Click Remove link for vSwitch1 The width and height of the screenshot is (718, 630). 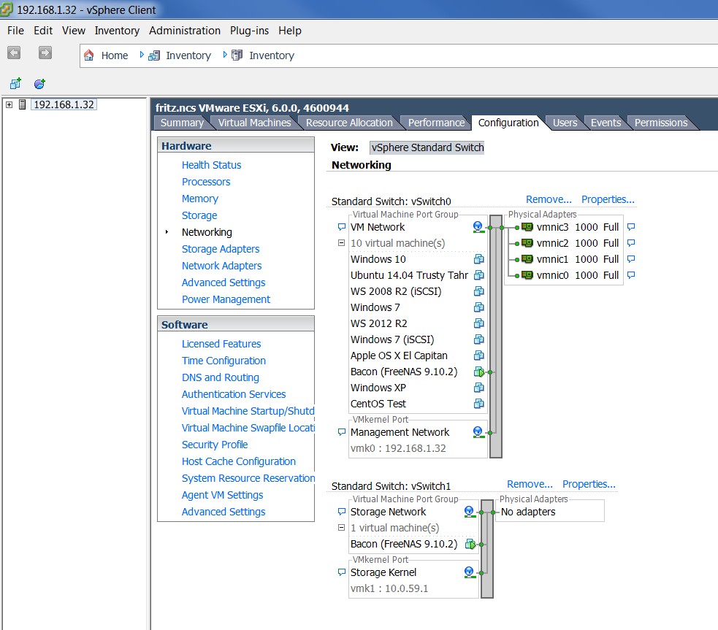click(530, 484)
